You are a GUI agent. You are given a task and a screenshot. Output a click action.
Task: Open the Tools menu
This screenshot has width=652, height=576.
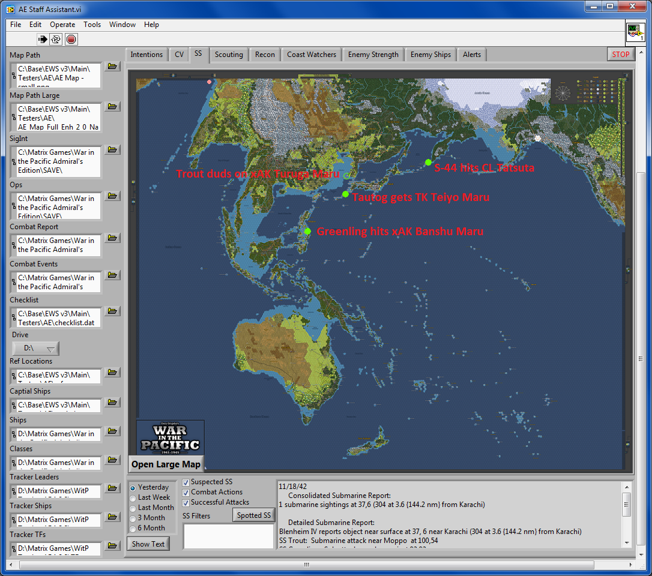coord(92,25)
